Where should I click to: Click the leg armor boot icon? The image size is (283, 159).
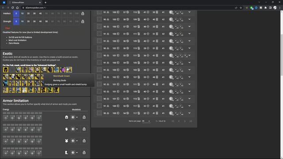pyautogui.click(x=67, y=152)
